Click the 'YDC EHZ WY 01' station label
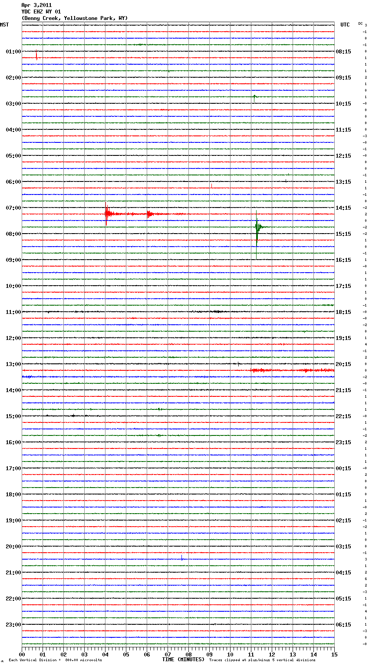This screenshot has height=666, width=369. coord(41,12)
